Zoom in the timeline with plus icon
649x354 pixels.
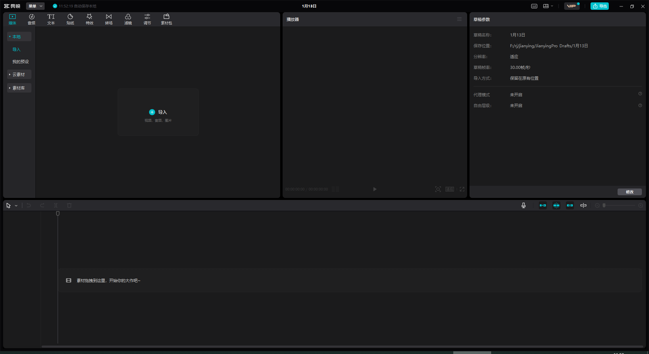(x=641, y=205)
